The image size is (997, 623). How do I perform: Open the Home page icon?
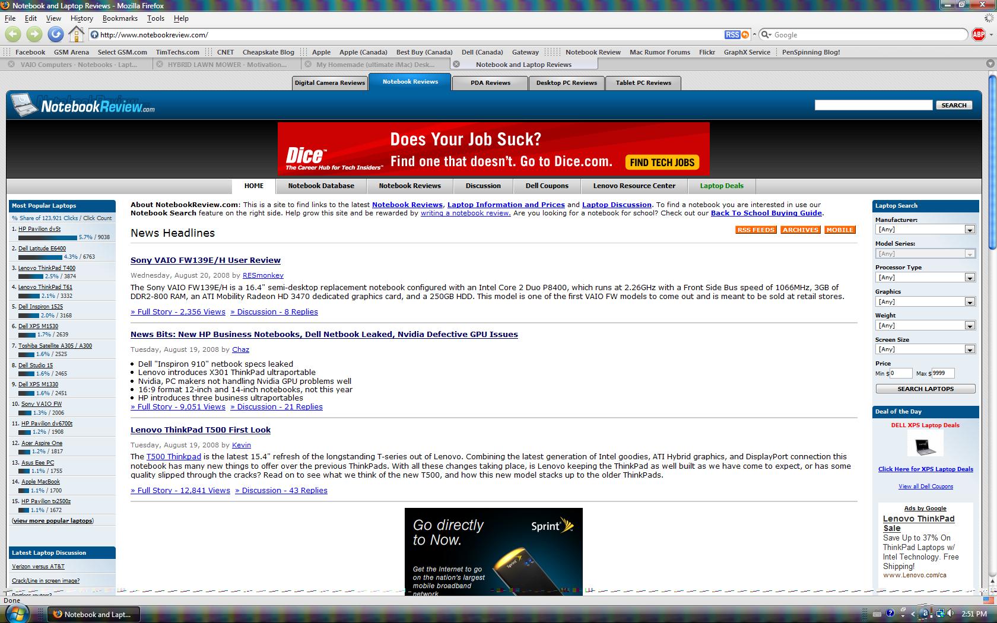[77, 34]
